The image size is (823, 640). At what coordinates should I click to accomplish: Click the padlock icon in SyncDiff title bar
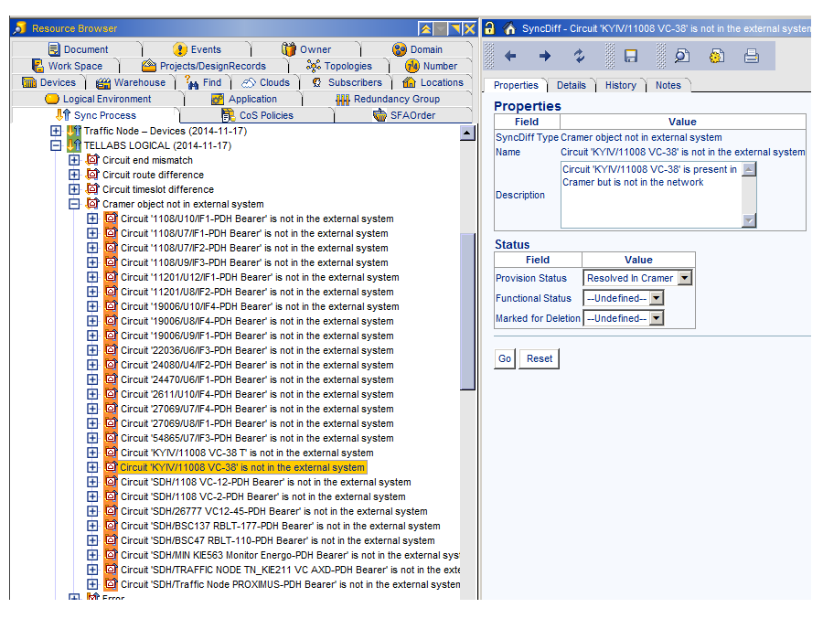pos(490,29)
